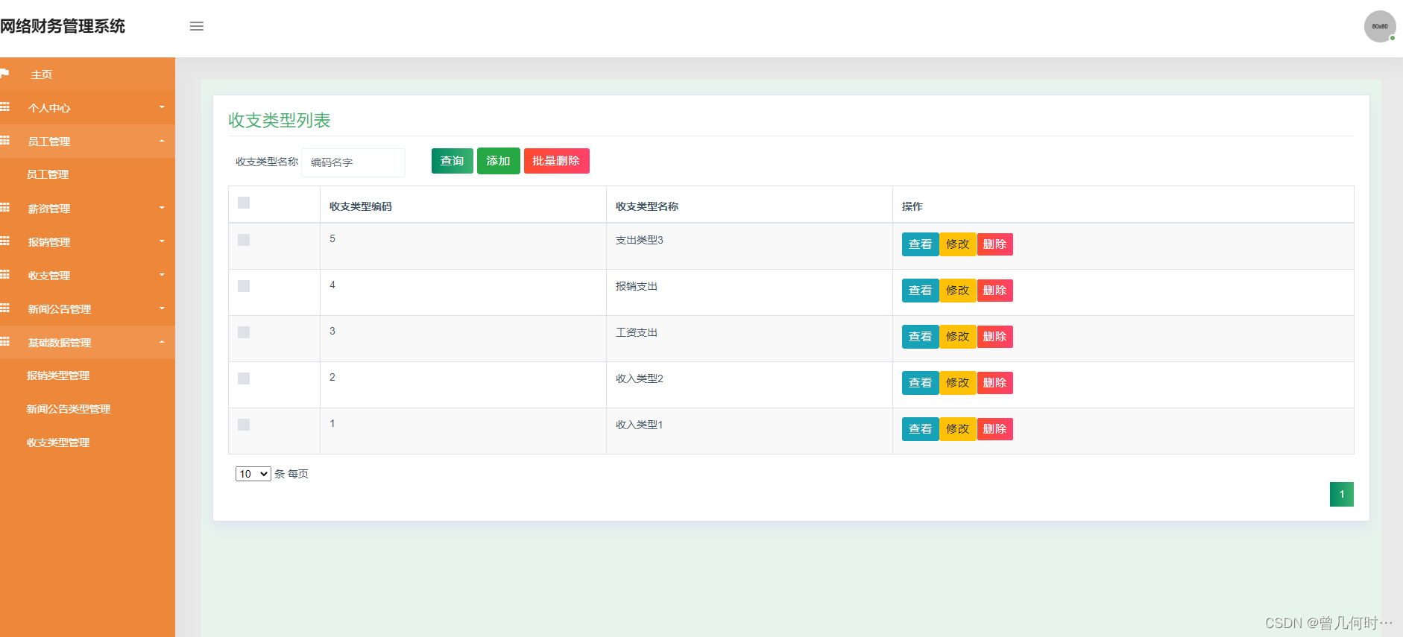The image size is (1403, 637).
Task: Expand 收支管理 using its arrow
Action: (162, 275)
